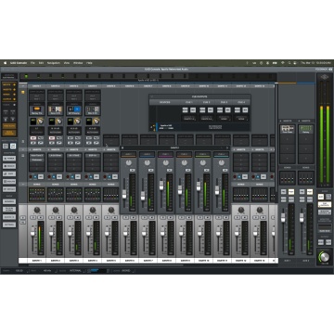Toggle the second button under Cue 4 column
The height and width of the screenshot is (334, 334).
coord(245,109)
